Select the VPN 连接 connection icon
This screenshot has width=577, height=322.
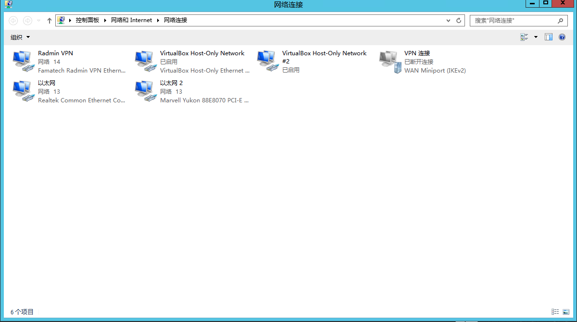click(x=390, y=62)
